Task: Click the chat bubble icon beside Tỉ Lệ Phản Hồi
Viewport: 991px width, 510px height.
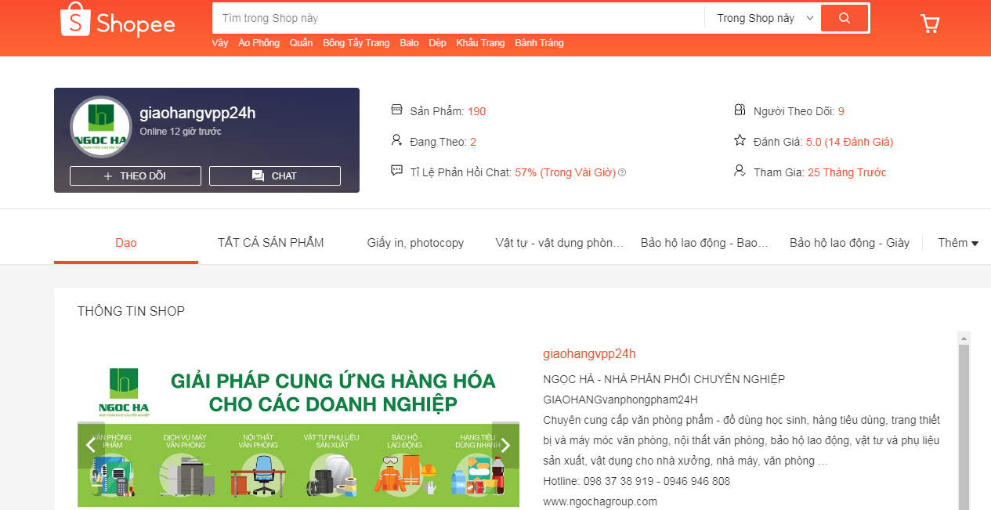Action: pos(396,171)
